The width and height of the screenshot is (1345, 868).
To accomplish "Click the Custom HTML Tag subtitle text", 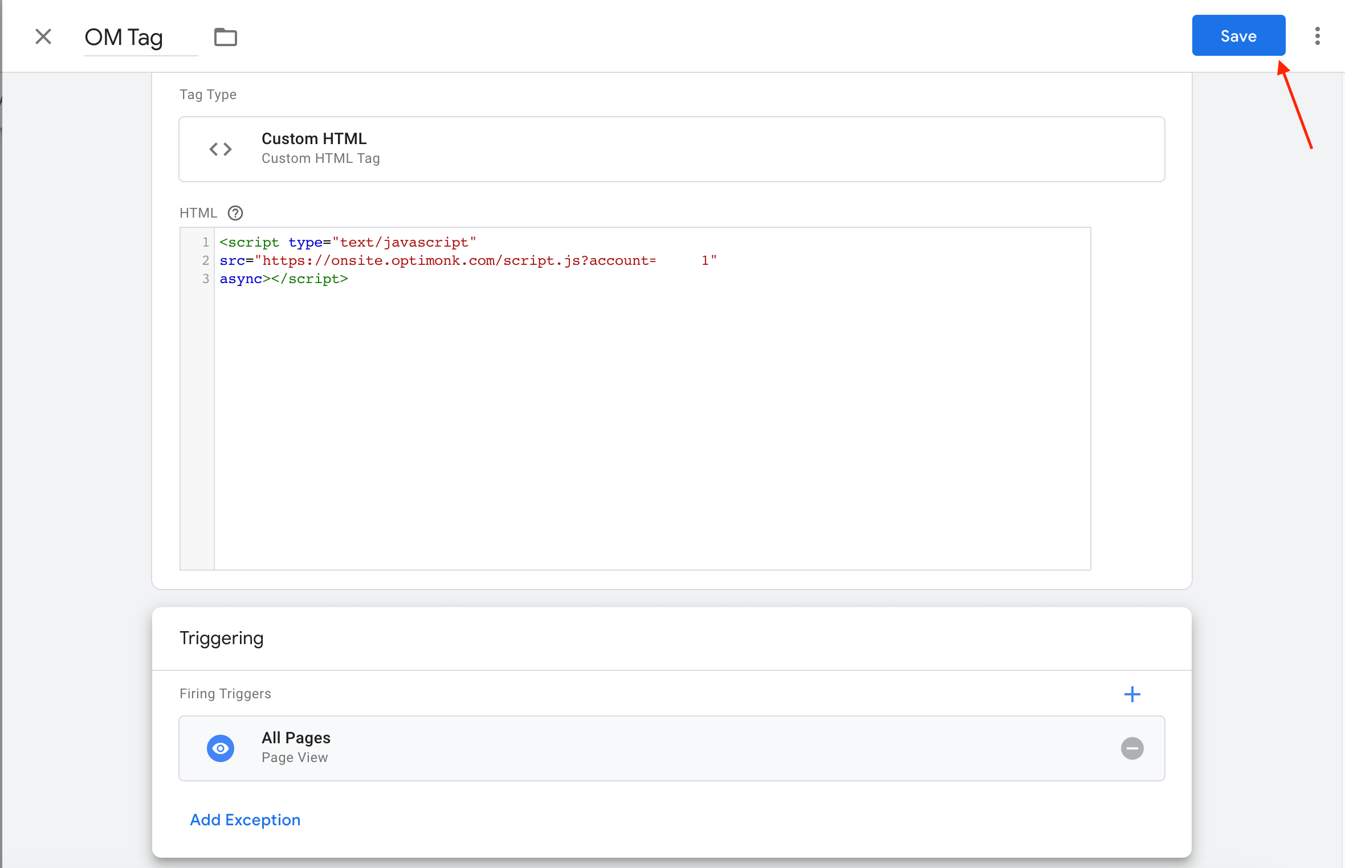I will click(x=320, y=158).
